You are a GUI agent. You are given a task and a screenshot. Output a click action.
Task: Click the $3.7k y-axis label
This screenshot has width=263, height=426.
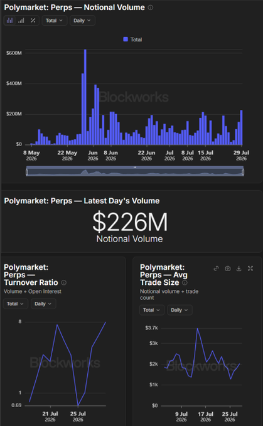click(152, 328)
